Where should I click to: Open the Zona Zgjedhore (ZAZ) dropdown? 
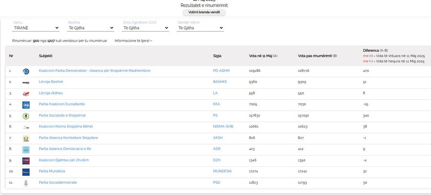tap(146, 28)
